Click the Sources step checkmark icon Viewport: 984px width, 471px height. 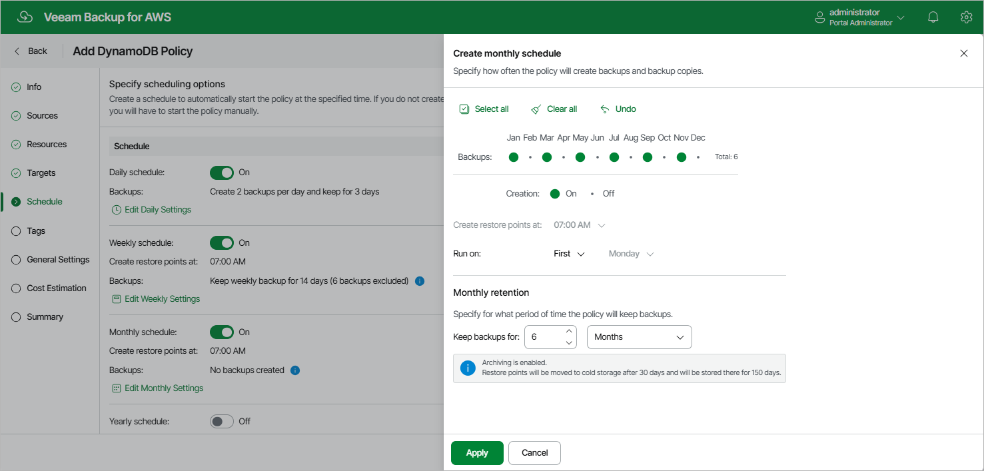(x=16, y=116)
